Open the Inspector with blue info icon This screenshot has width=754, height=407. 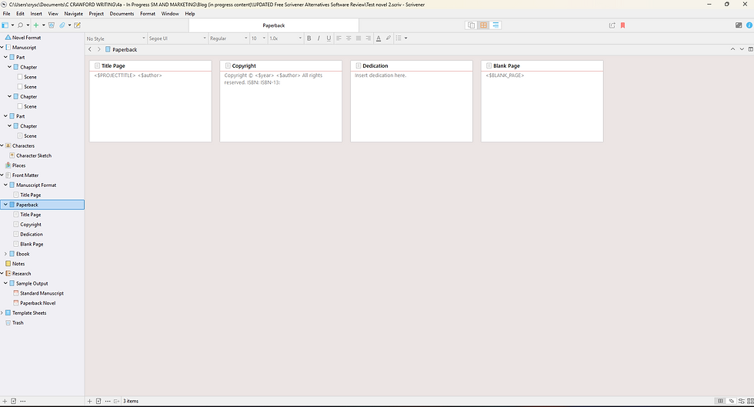749,25
